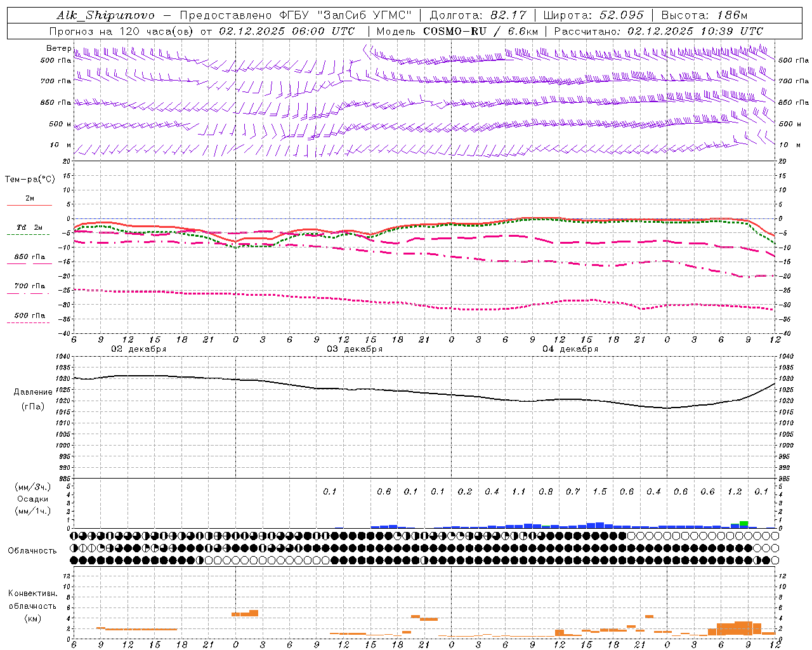The image size is (812, 650).
Task: Click the Осадки label
Action: [33, 499]
